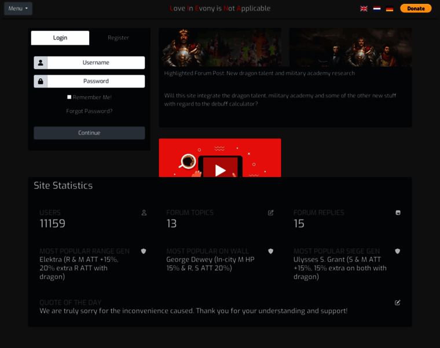Screen dimensions: 440x348
Task: Open the Menu dropdown
Action: coord(18,9)
